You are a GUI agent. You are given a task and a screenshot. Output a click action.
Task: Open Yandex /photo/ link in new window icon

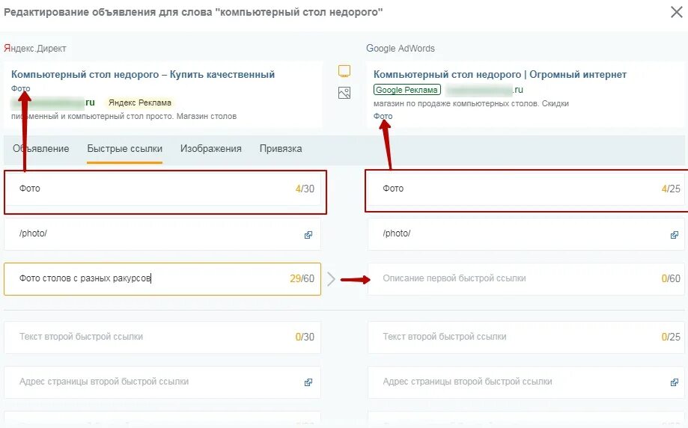tap(308, 235)
